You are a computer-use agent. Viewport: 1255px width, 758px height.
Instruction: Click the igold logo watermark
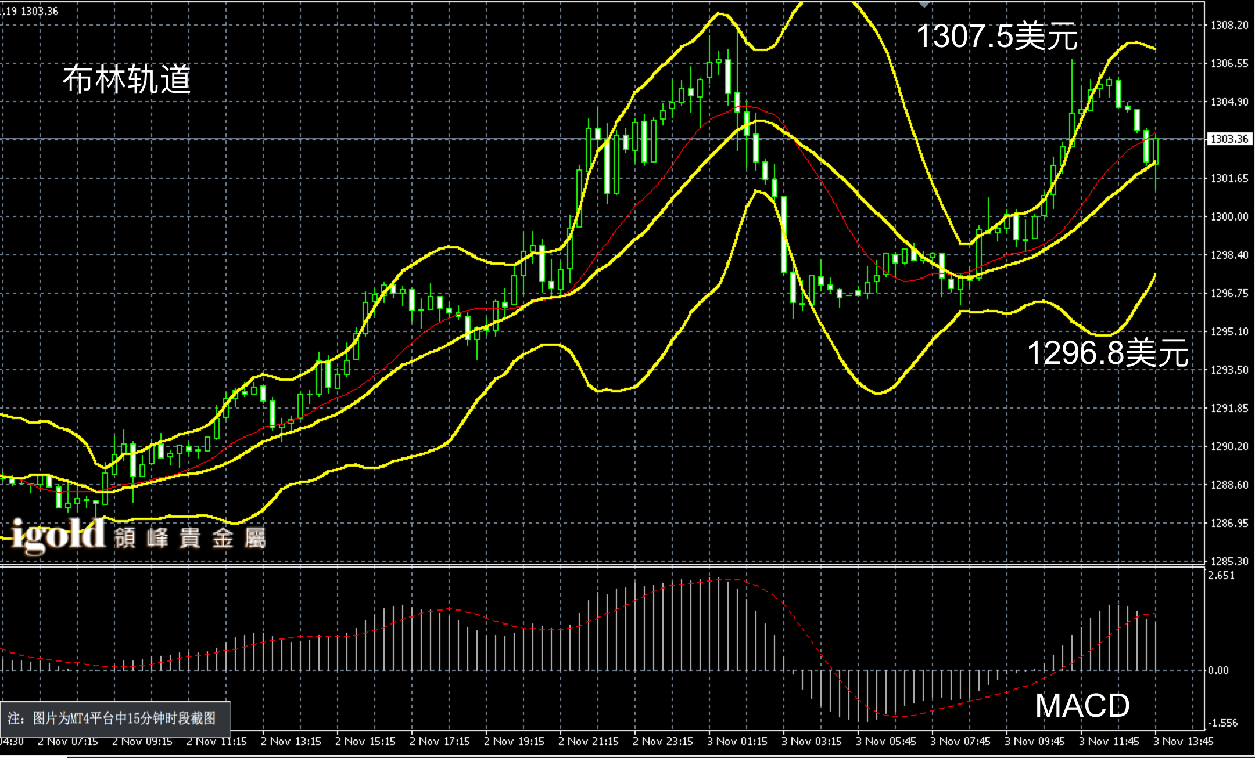(58, 536)
